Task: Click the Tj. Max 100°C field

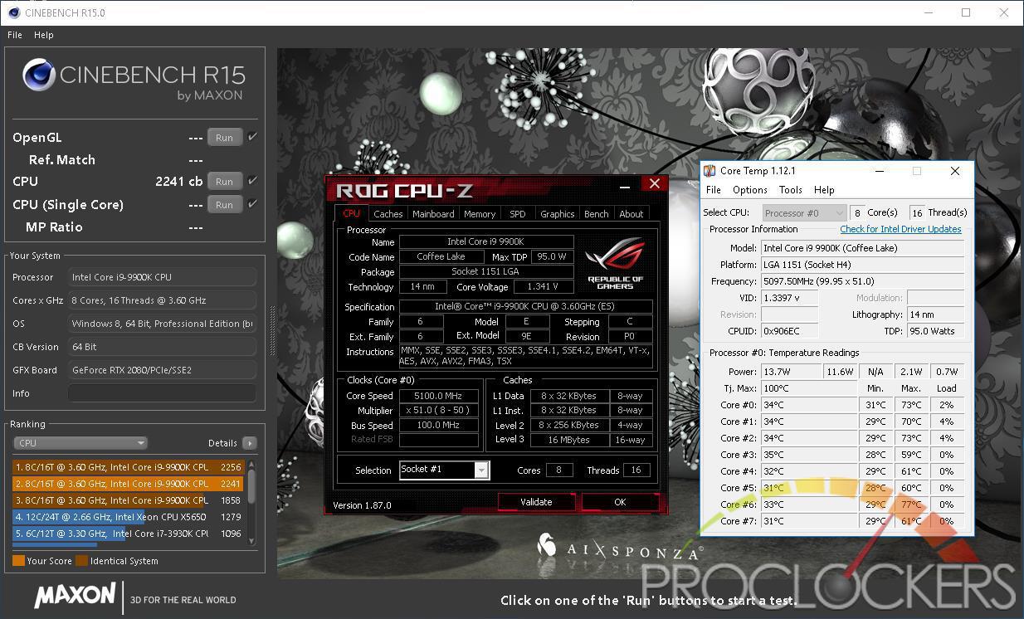Action: click(x=808, y=388)
